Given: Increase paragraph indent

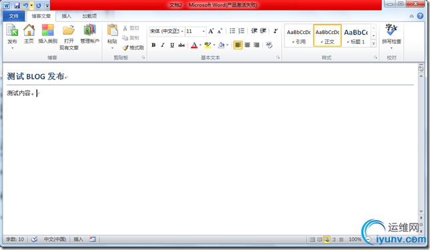Looking at the screenshot, I should click(263, 31).
